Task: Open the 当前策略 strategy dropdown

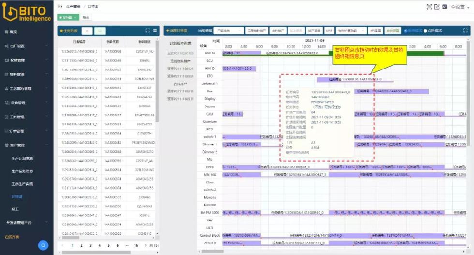Action: 229,30
